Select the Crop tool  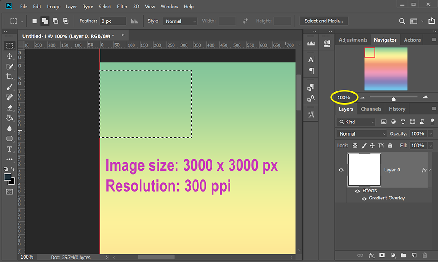coord(9,77)
